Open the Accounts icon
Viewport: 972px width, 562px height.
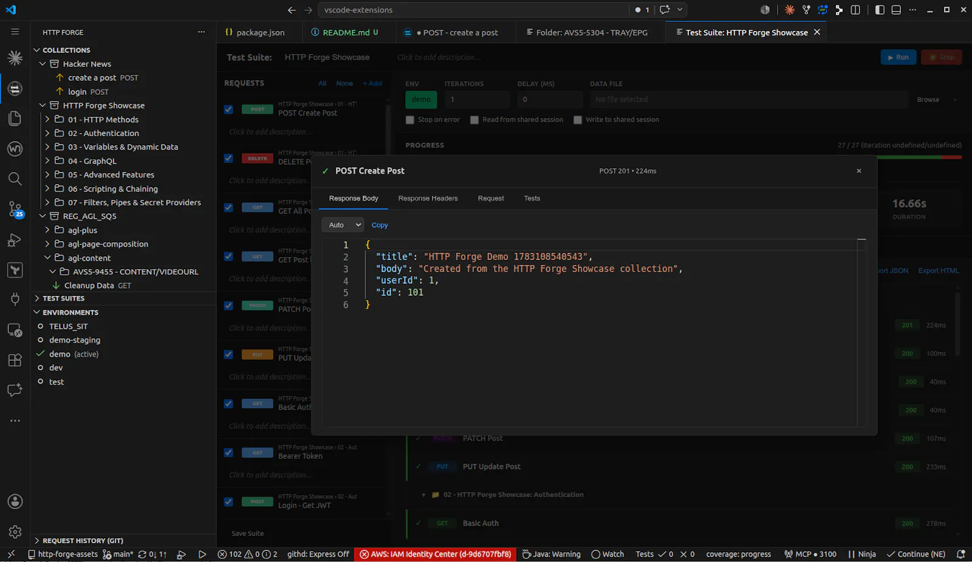[x=15, y=502]
